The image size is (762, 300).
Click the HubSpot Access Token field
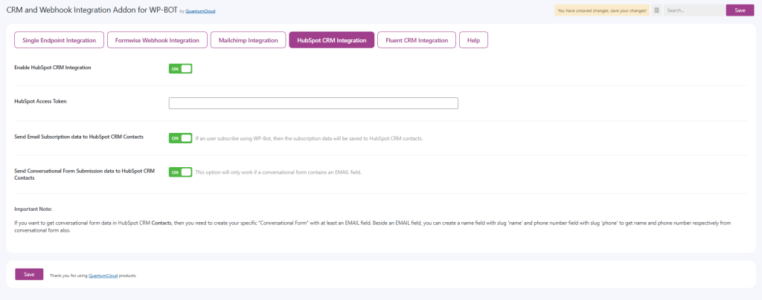(313, 103)
